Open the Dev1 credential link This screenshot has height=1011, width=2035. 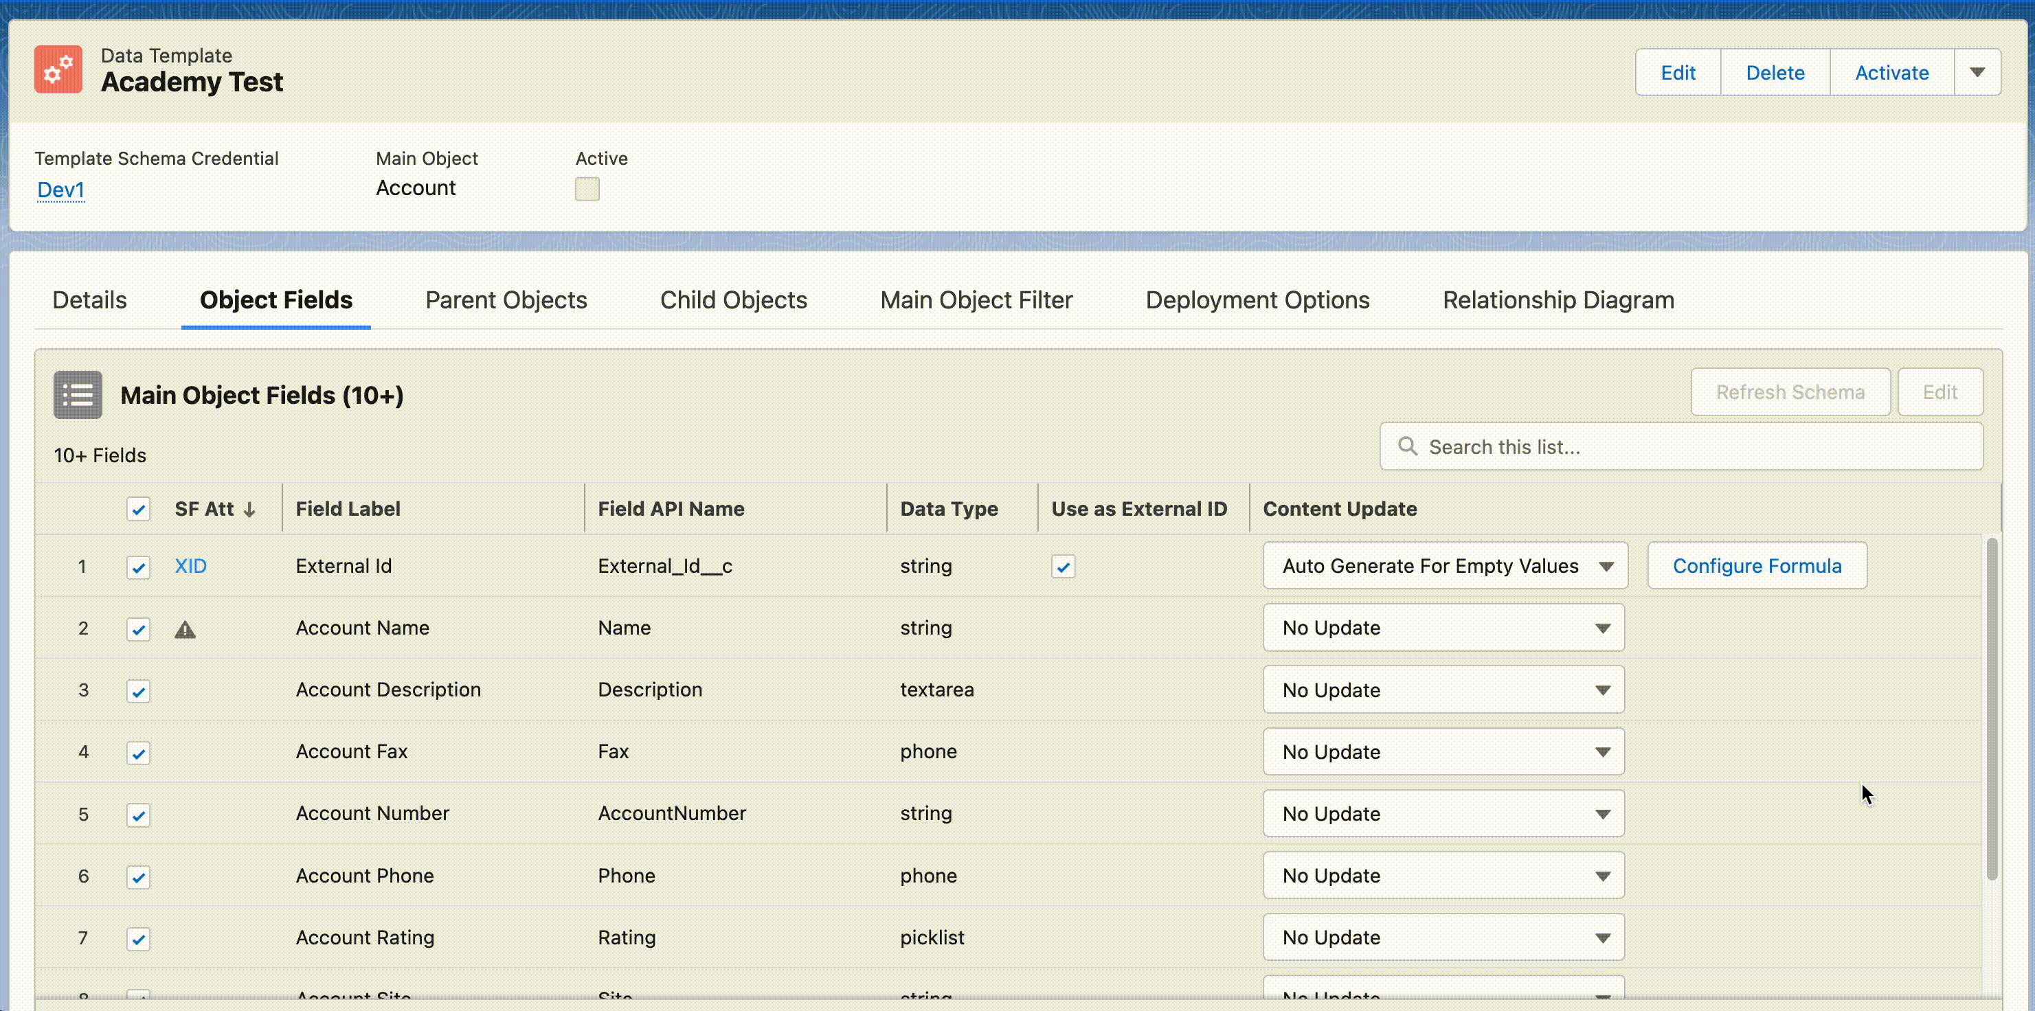(x=61, y=190)
